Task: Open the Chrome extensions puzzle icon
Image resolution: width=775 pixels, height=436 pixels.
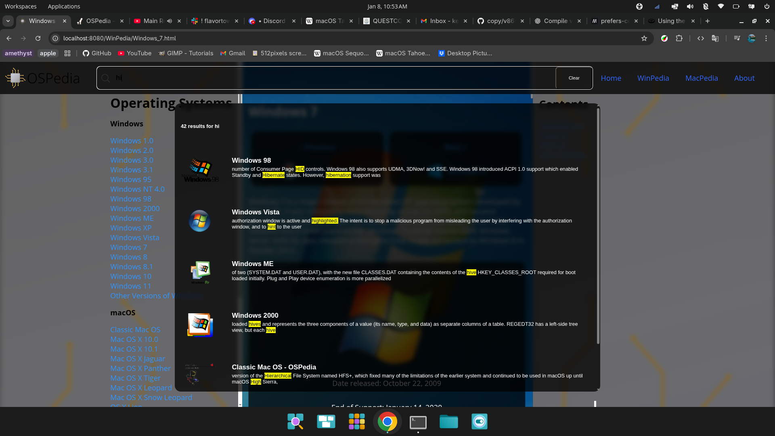Action: (679, 38)
